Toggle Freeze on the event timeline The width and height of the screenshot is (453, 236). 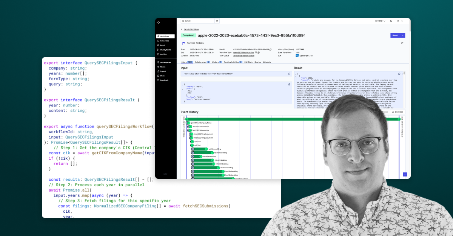(x=385, y=112)
